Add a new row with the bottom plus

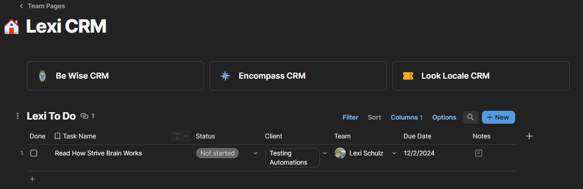tap(32, 179)
